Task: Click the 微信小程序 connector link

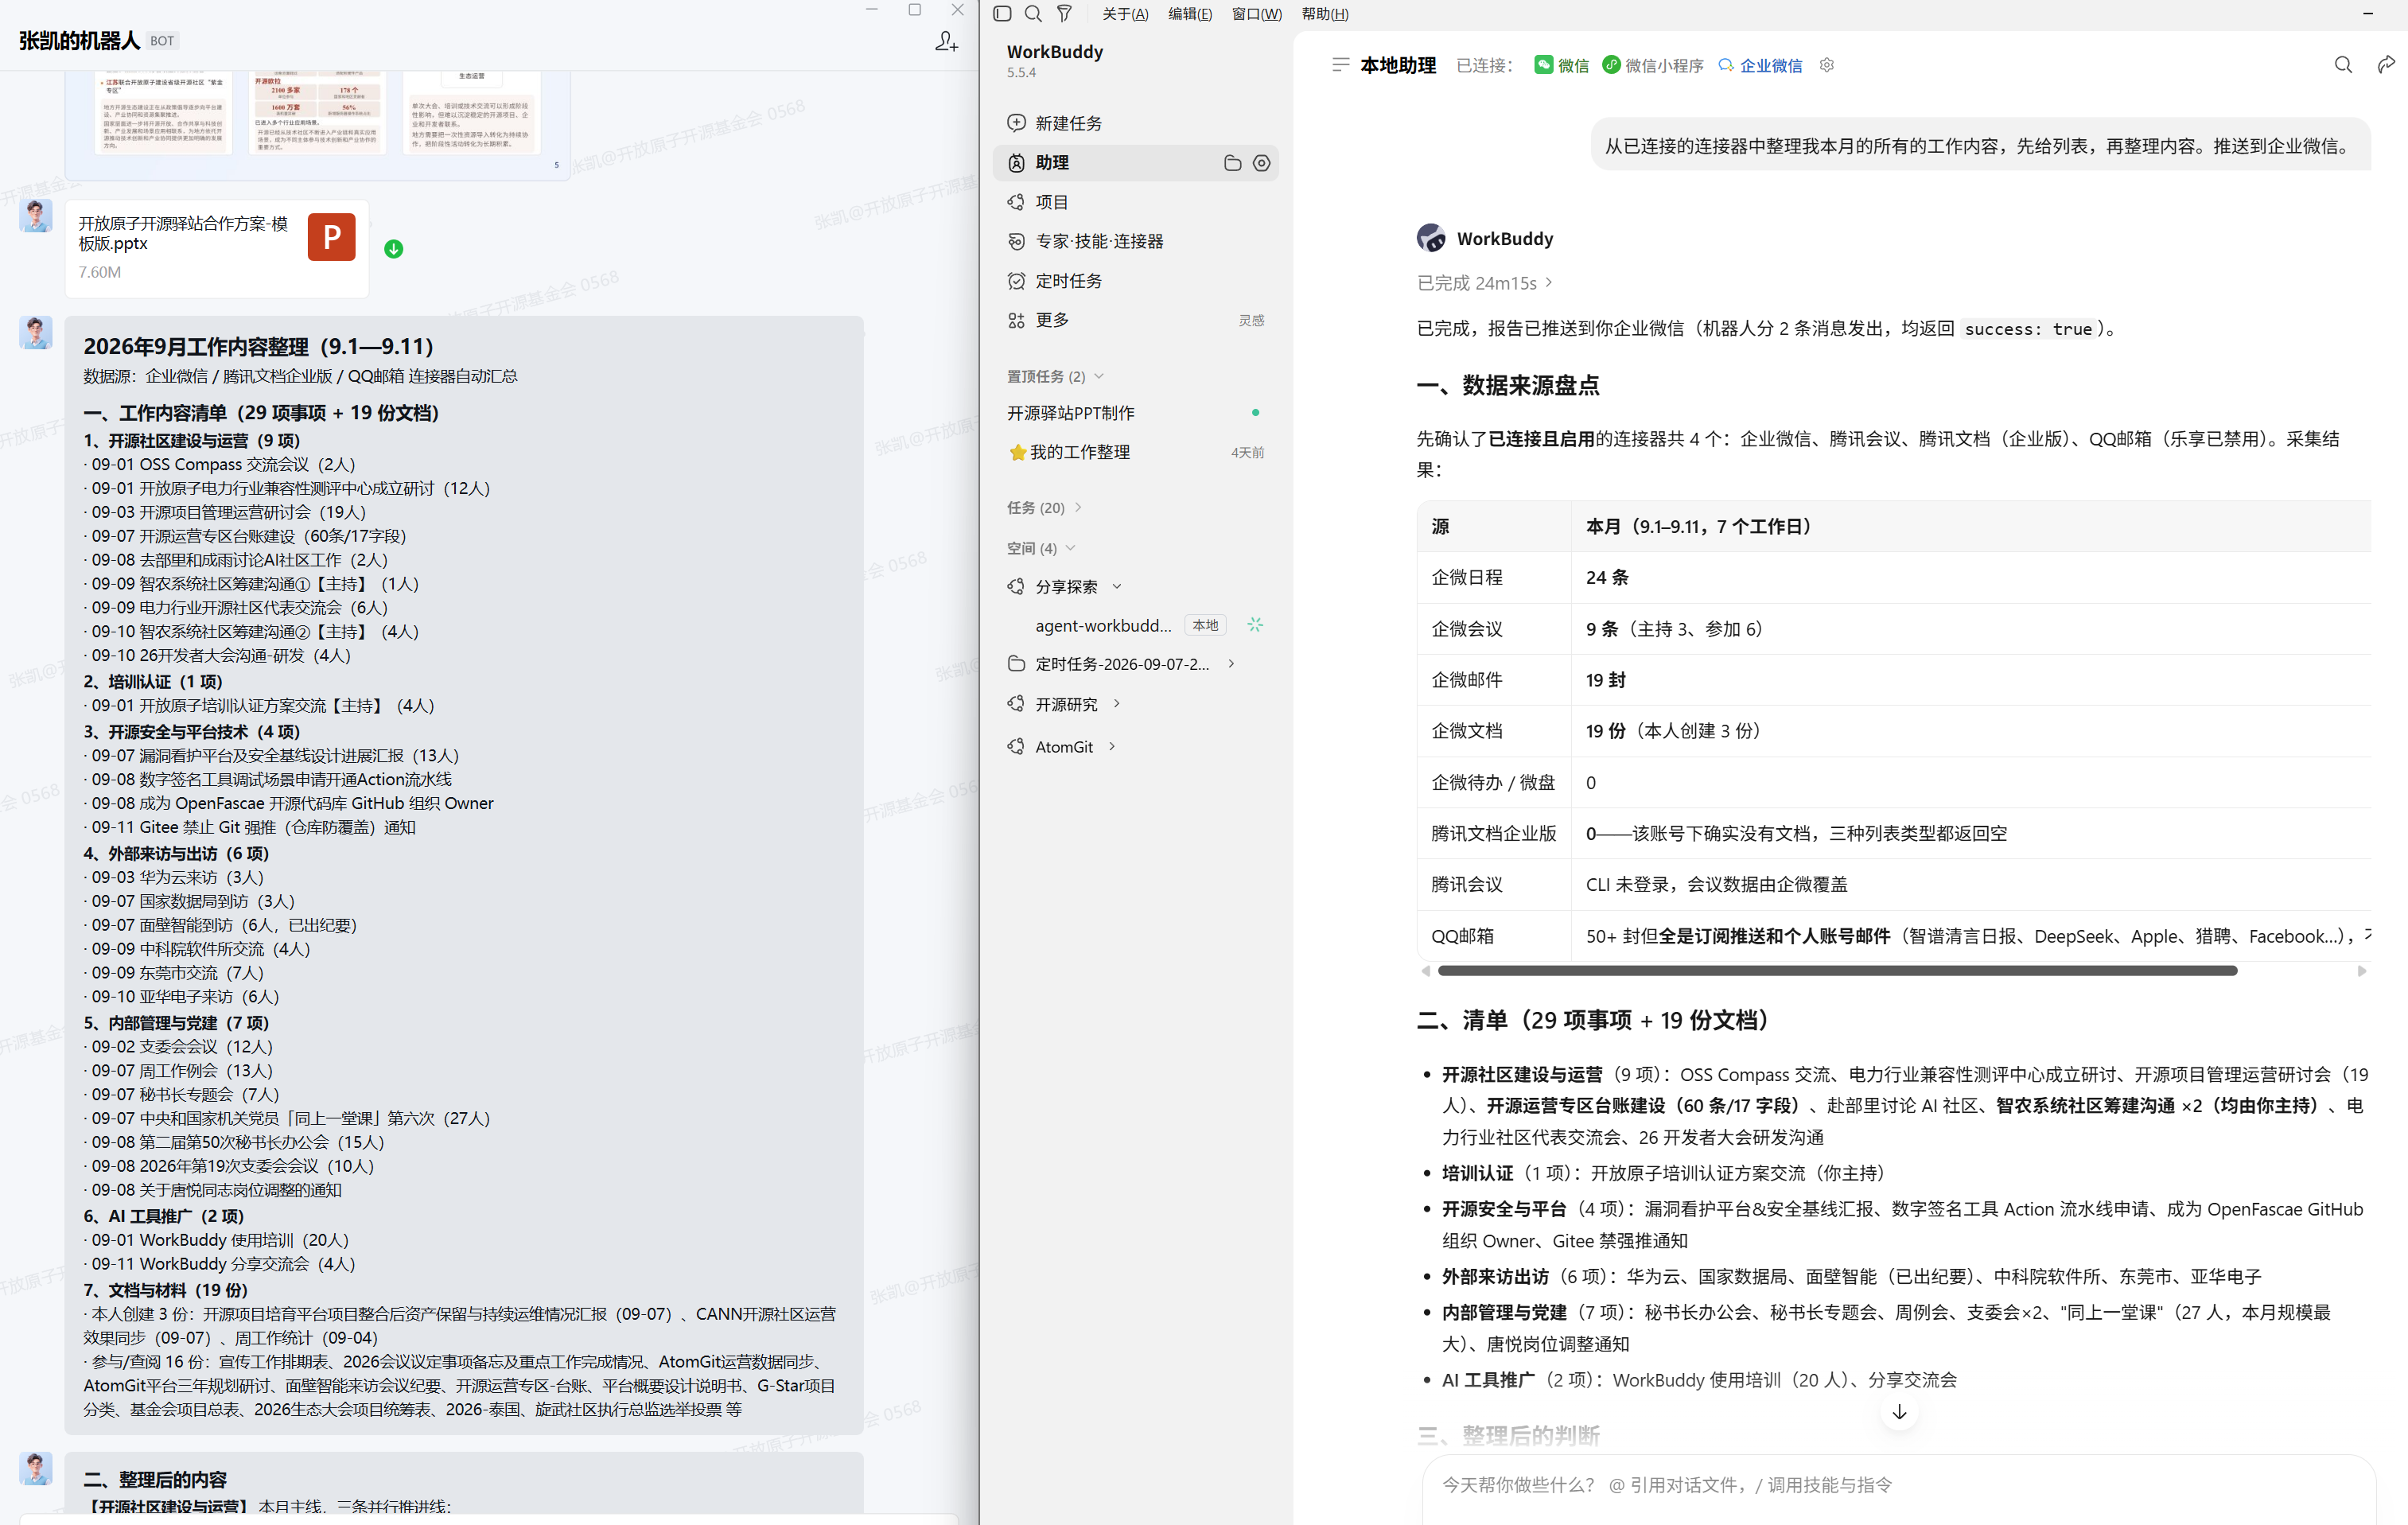Action: [x=1652, y=65]
